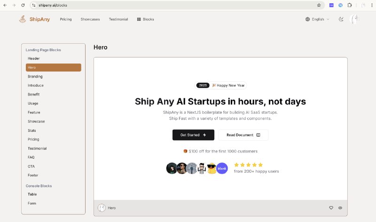Click the fifth yellow rating star
The width and height of the screenshot is (376, 222).
pos(260,165)
